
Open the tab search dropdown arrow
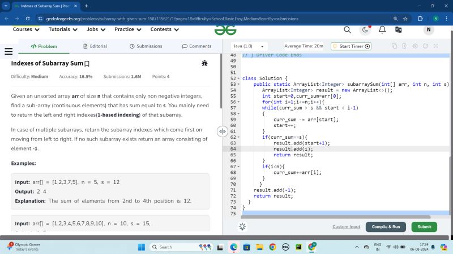pyautogui.click(x=6, y=6)
